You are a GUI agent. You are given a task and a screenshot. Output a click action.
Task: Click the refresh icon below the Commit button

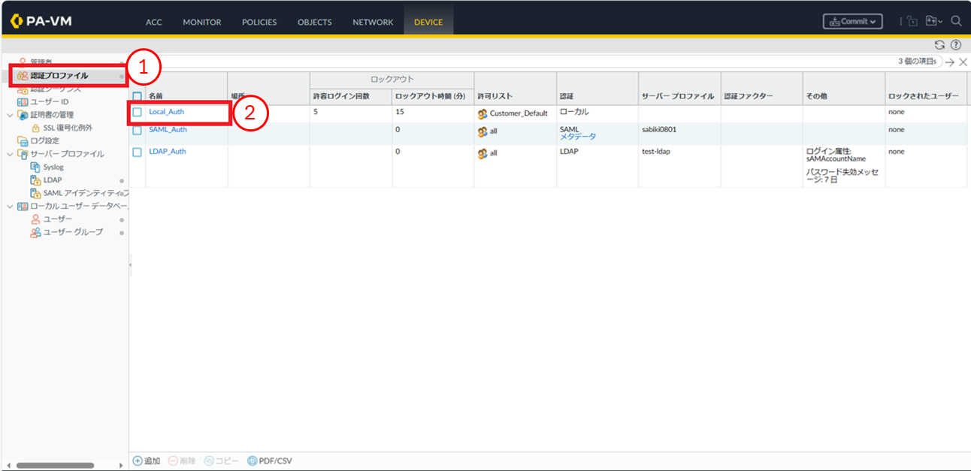939,45
